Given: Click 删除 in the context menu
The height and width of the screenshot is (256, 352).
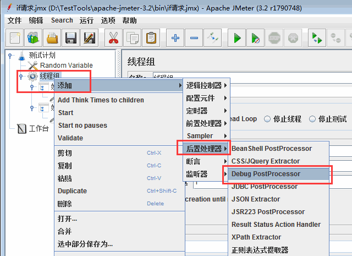Looking at the screenshot, I should [119, 204].
